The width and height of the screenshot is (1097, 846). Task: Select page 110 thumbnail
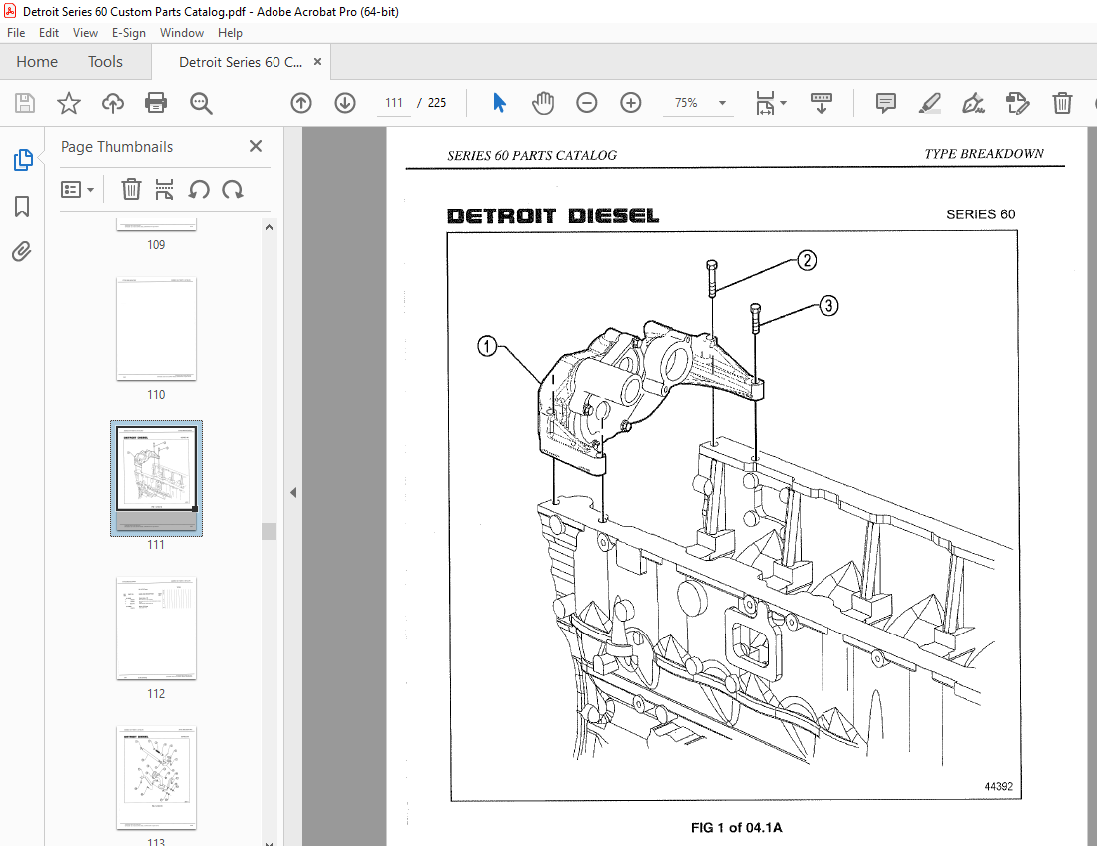[x=156, y=328]
